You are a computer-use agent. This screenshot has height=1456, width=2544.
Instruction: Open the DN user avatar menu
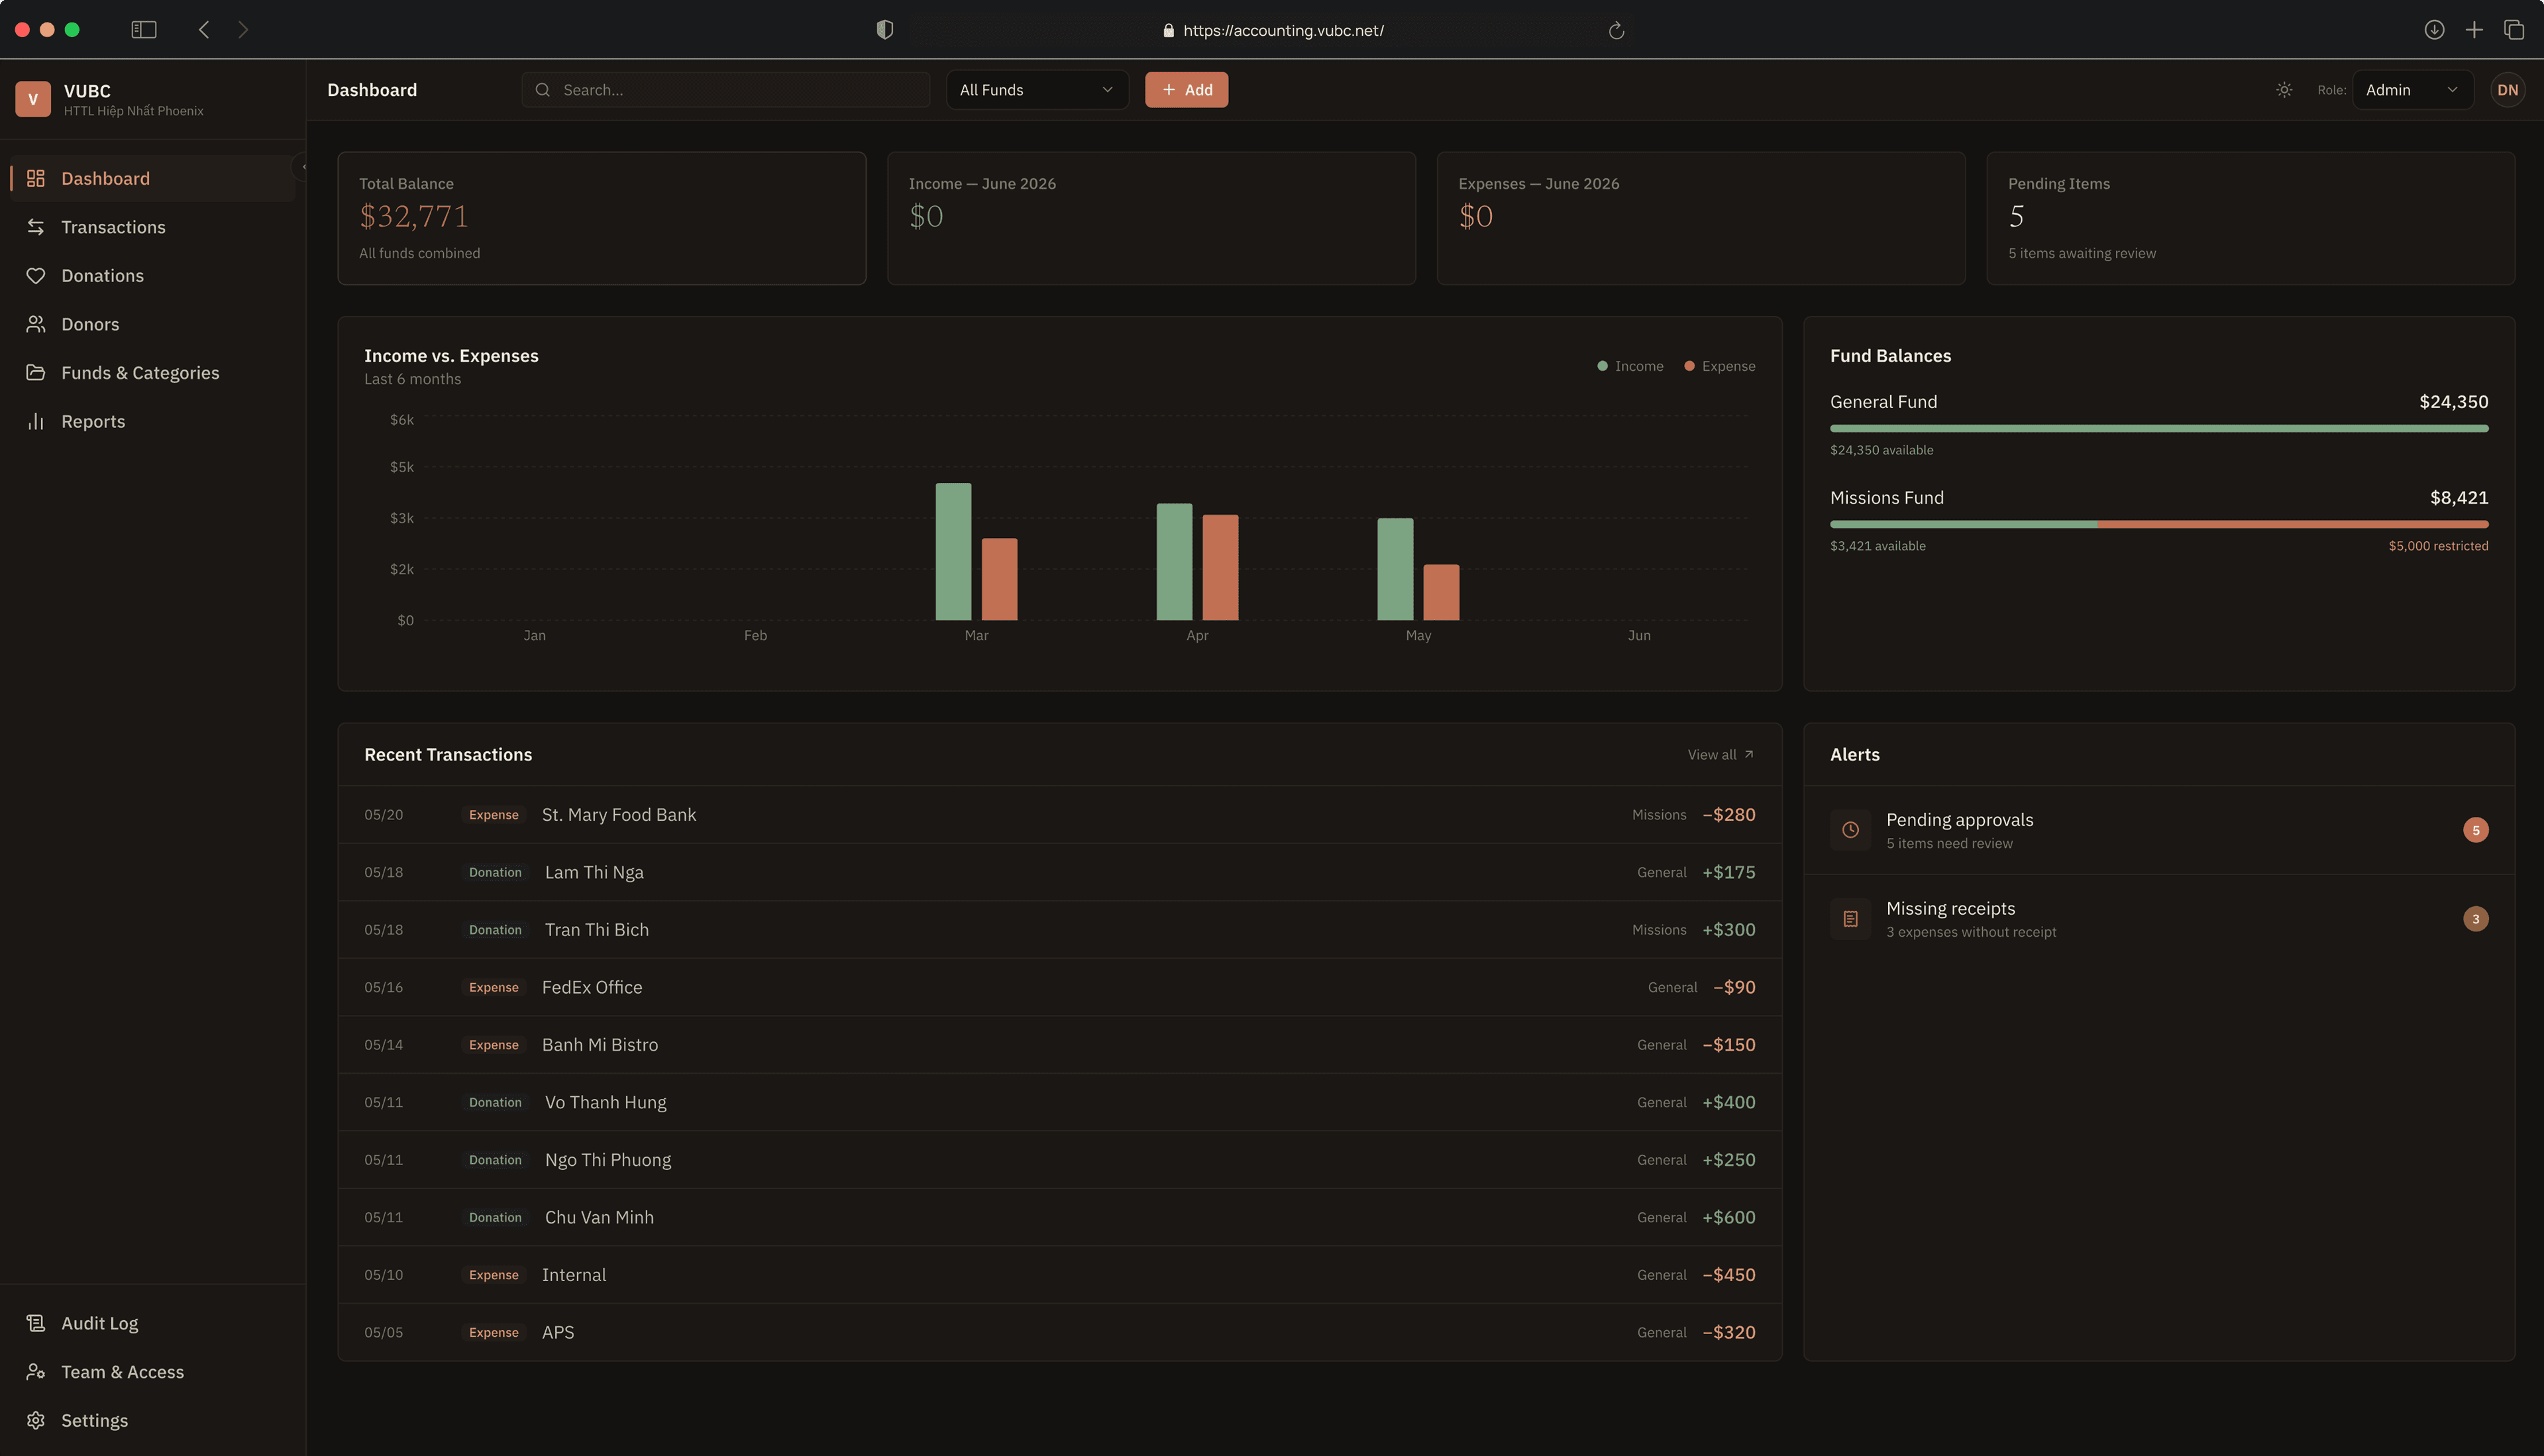(2507, 90)
